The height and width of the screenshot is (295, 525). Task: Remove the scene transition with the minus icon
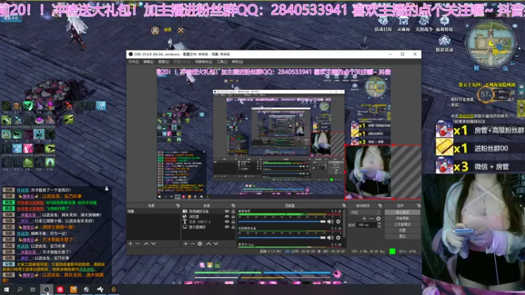371,218
